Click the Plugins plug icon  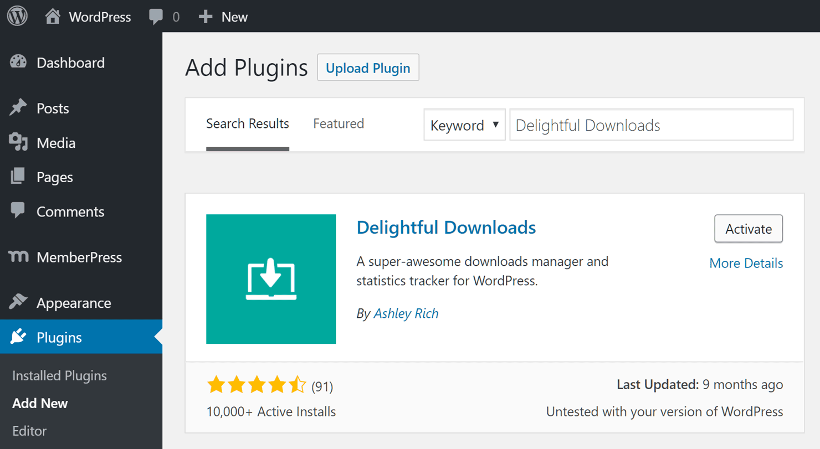18,337
